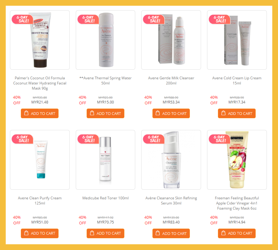The width and height of the screenshot is (278, 250).
Task: Open Avene Clean Purify Cream 125ml title link
Action: click(40, 201)
